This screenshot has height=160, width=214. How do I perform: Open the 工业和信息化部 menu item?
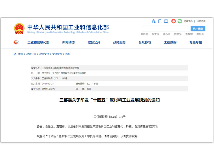click(x=38, y=42)
